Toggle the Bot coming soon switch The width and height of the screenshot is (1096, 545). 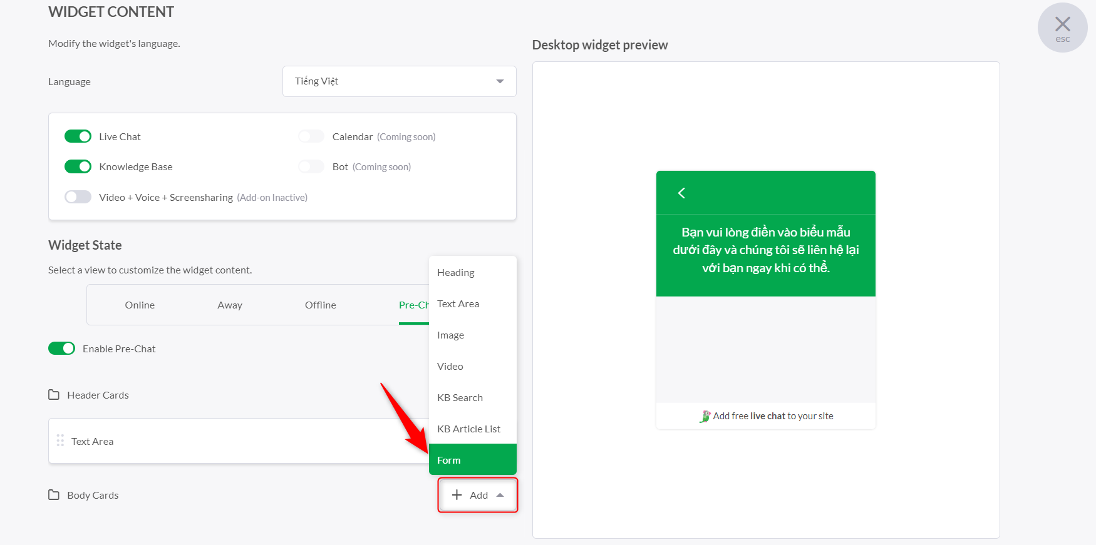pyautogui.click(x=311, y=166)
